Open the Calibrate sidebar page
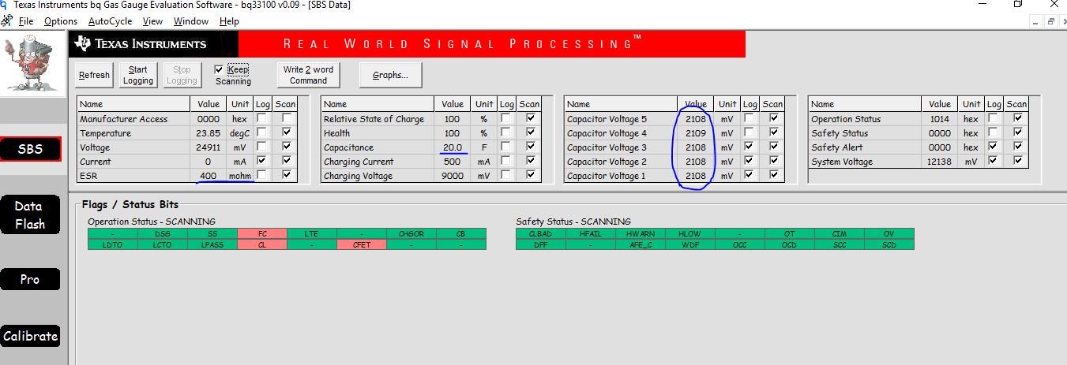Screen dimensions: 1067x365 pyautogui.click(x=30, y=336)
